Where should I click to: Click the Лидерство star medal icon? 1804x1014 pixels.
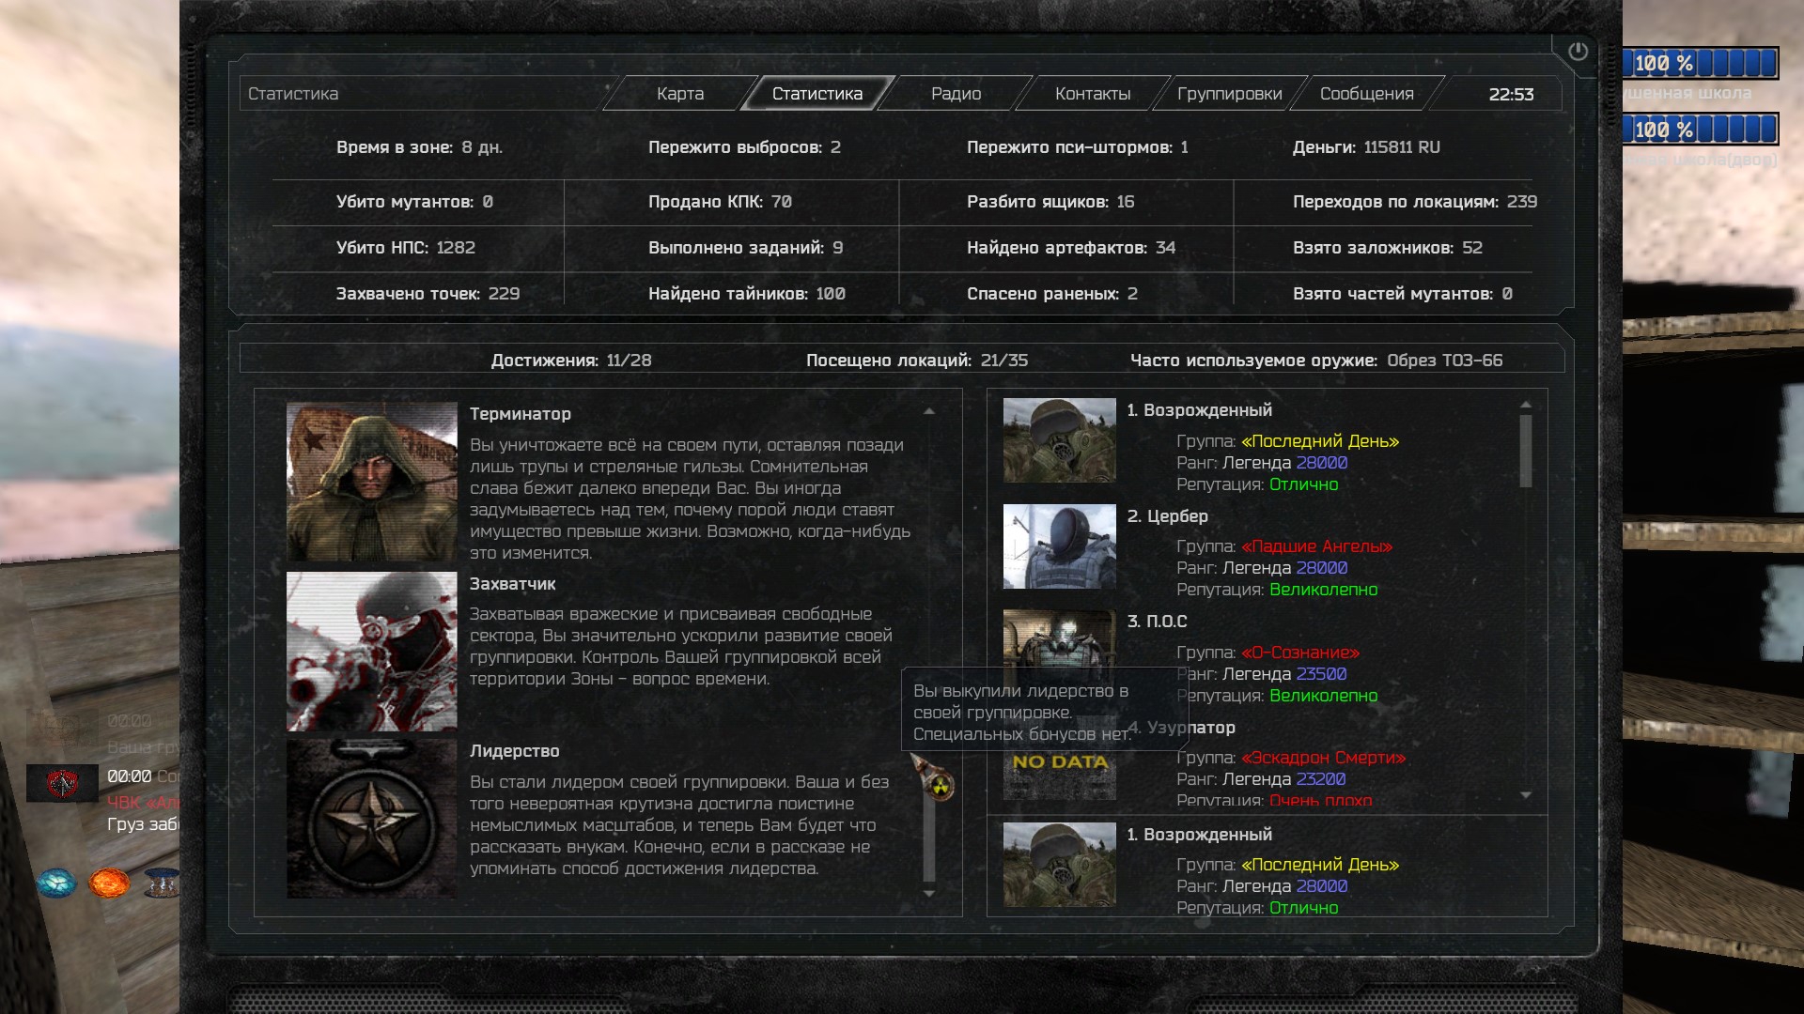point(371,819)
